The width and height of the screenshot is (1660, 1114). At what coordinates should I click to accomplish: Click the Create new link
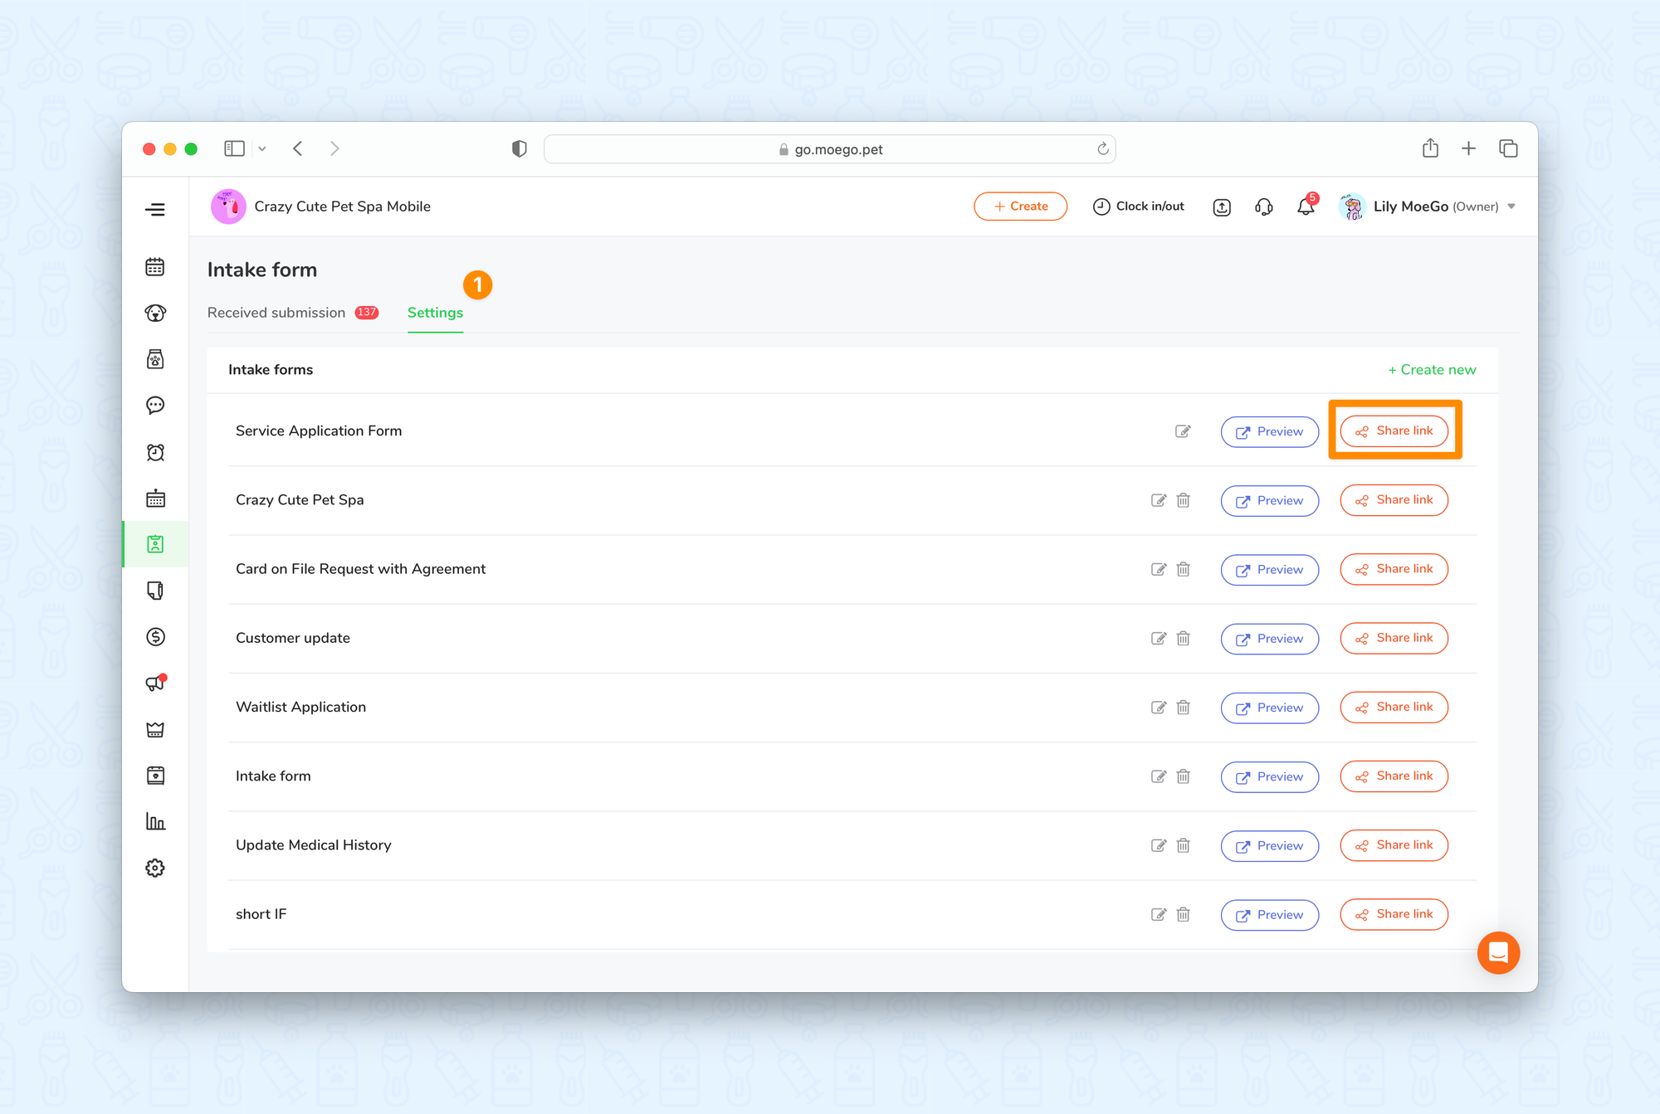tap(1432, 370)
